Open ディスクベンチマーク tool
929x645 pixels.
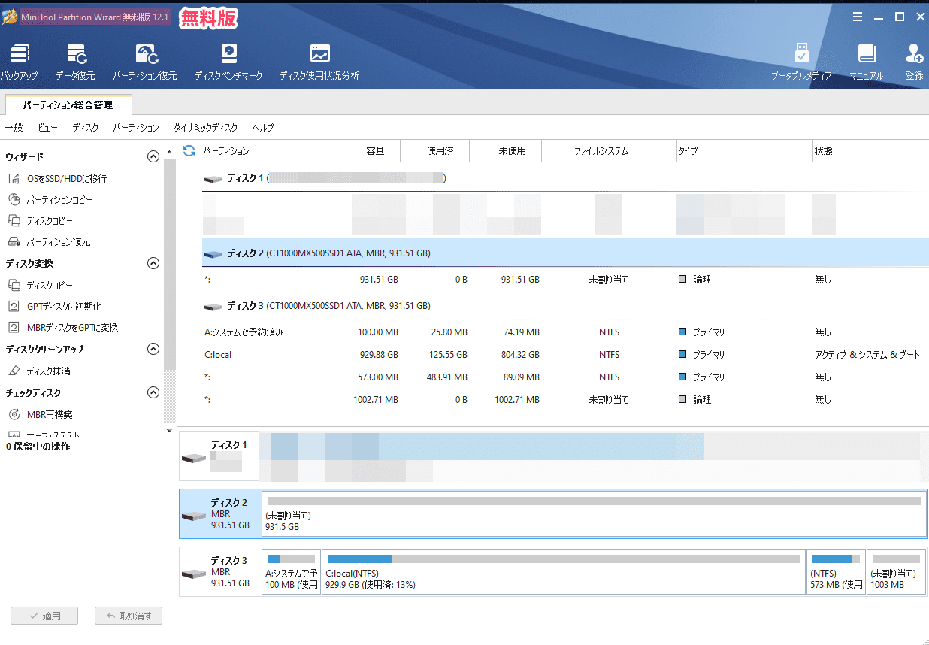(x=228, y=62)
